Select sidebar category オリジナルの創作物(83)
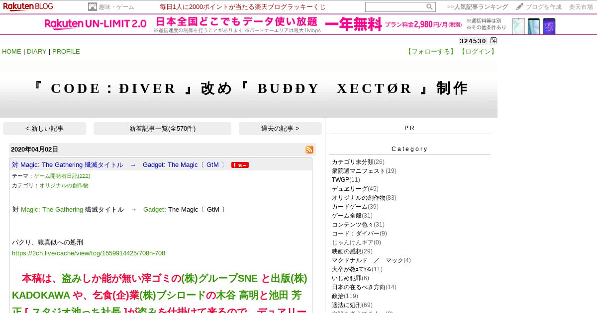This screenshot has width=597, height=313. click(x=364, y=198)
